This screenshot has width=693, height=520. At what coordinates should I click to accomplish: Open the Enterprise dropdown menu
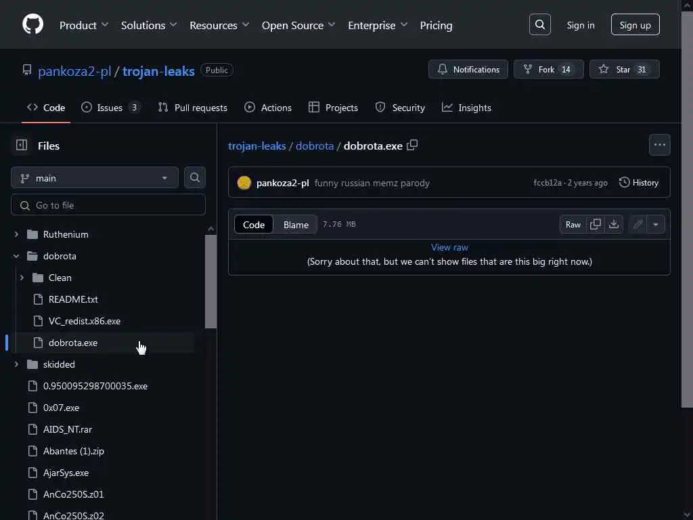coord(378,25)
